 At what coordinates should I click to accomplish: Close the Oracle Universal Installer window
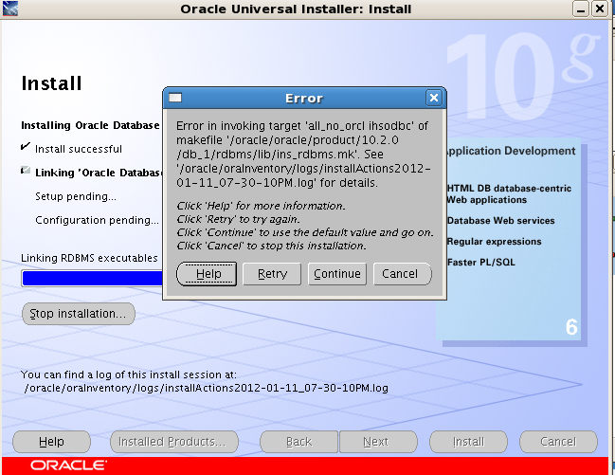[600, 9]
